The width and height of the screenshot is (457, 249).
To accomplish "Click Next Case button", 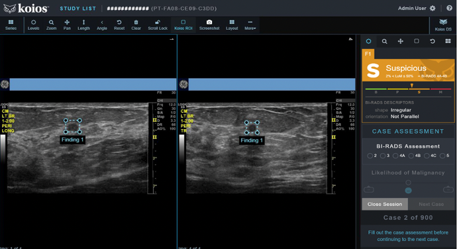I will point(431,204).
